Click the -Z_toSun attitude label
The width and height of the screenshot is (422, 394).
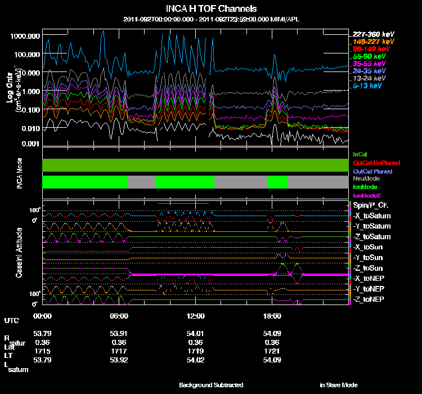[369, 268]
